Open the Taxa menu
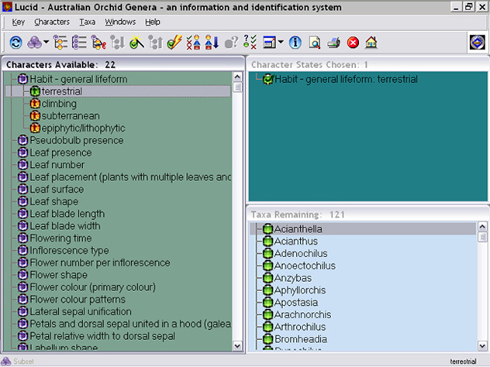The image size is (490, 367). click(x=87, y=22)
